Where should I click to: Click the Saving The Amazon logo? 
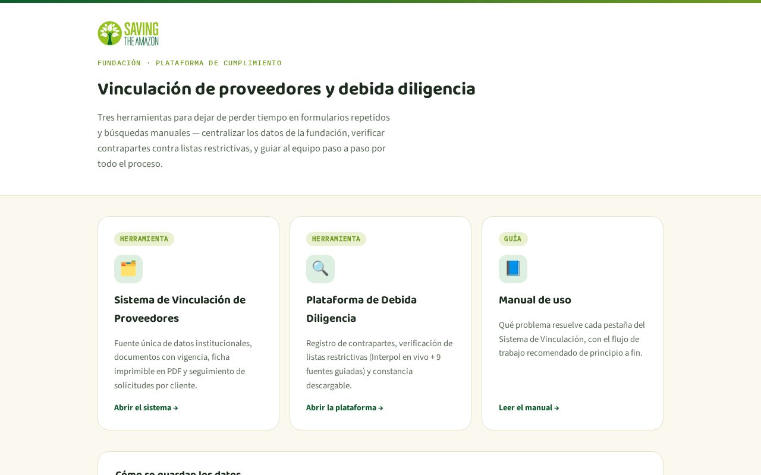coord(128,33)
